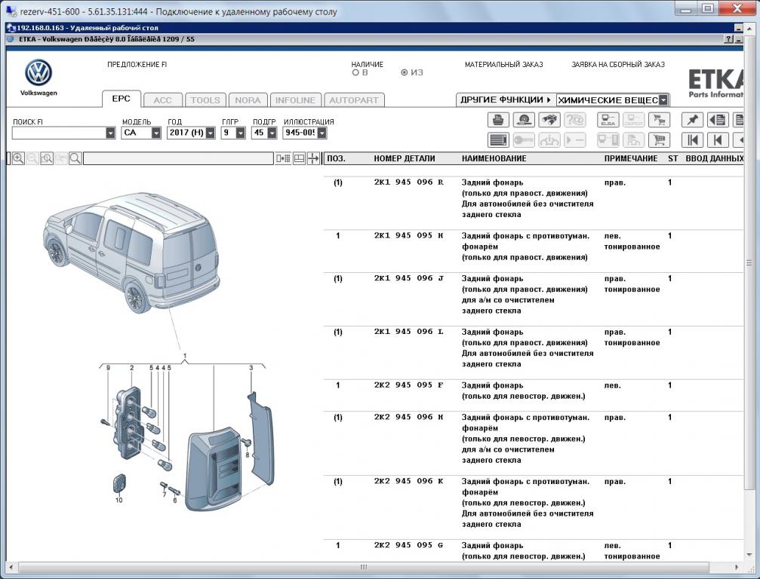Click the Volkswagen logo
Viewport: 760px width, 579px height.
point(38,73)
